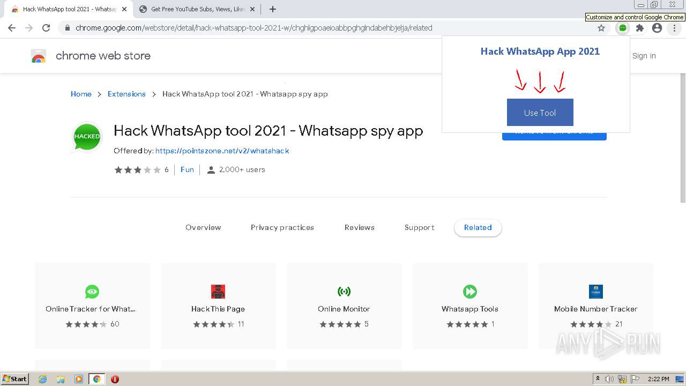Open the green Hack WhatsApp extension icon
The height and width of the screenshot is (386, 686).
pos(622,28)
